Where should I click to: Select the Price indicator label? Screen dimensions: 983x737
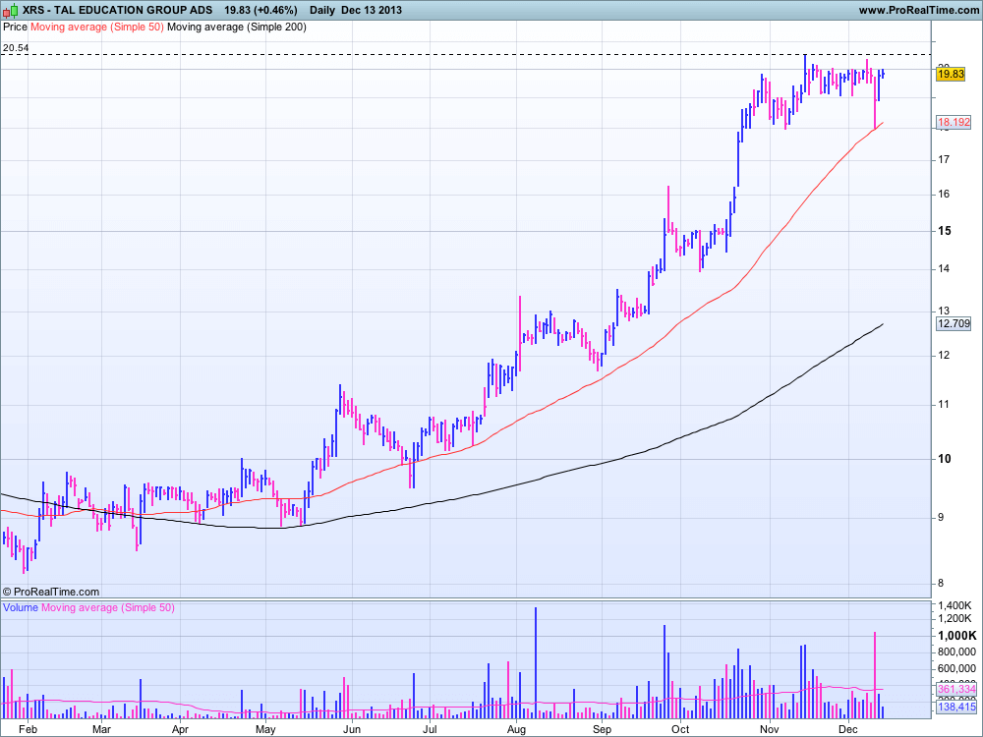(x=15, y=27)
